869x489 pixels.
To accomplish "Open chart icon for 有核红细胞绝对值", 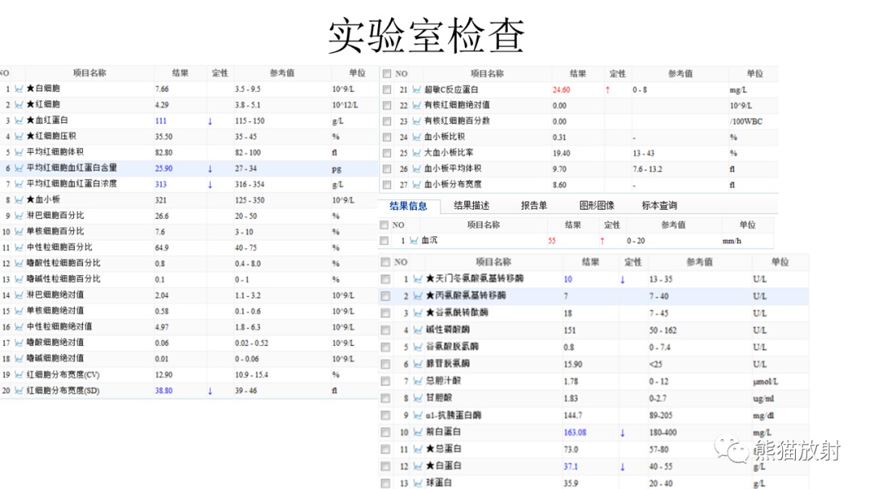I will pos(417,105).
